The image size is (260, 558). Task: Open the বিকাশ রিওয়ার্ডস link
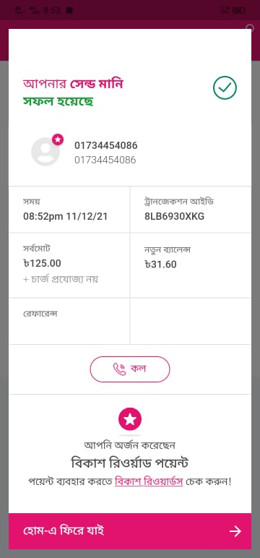click(149, 482)
